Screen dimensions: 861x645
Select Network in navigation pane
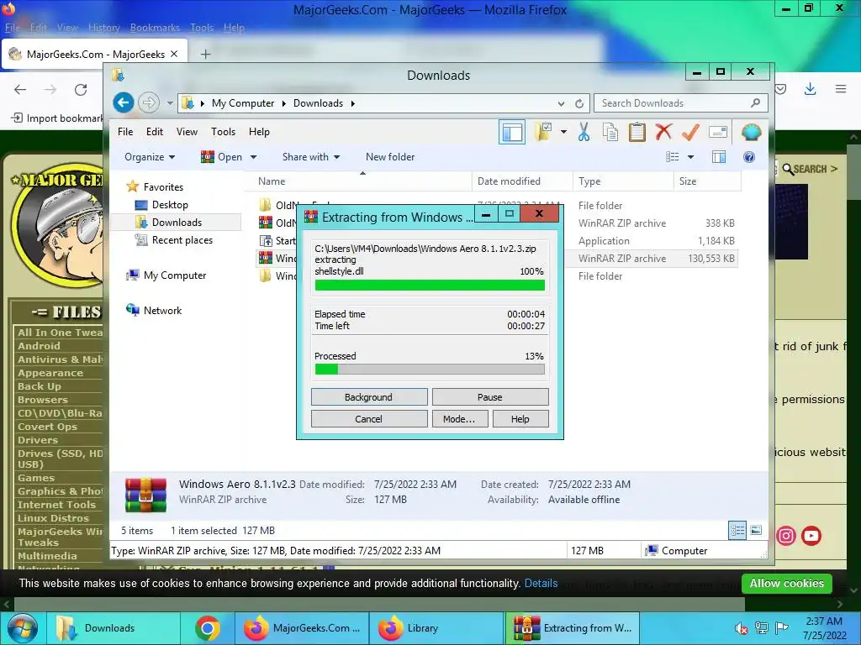(162, 311)
